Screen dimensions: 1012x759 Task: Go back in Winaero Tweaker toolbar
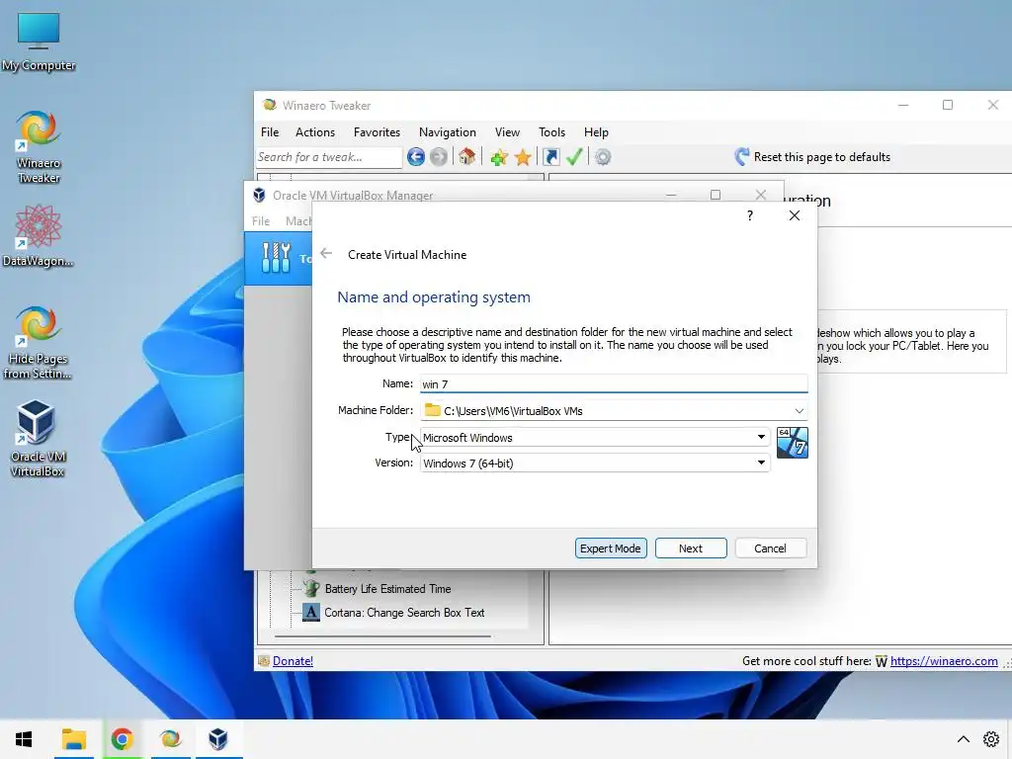(416, 157)
